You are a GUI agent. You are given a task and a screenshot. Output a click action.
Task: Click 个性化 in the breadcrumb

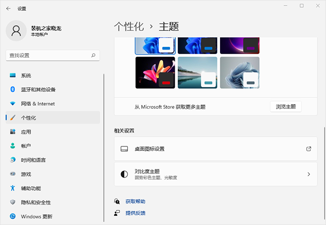point(129,27)
